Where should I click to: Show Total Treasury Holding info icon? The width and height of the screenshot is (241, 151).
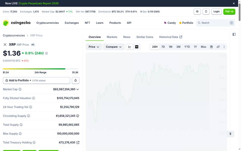pos(34,143)
